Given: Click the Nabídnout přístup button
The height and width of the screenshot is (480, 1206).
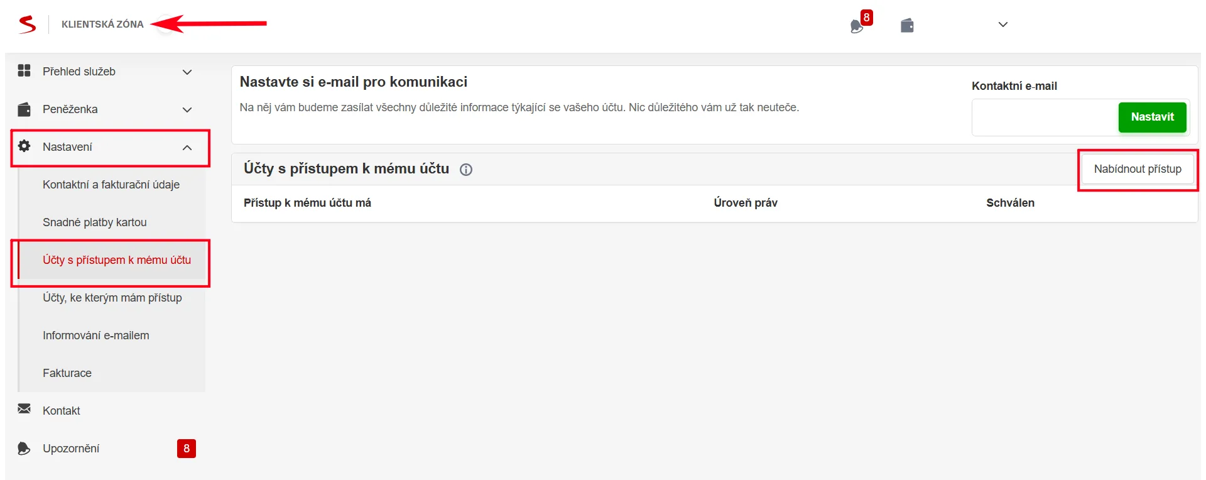Looking at the screenshot, I should tap(1138, 169).
